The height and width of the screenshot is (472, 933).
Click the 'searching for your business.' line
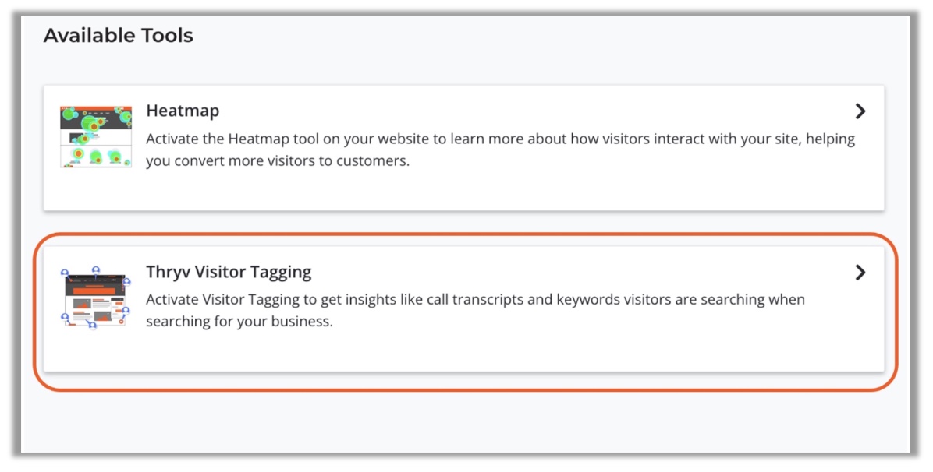click(x=239, y=322)
